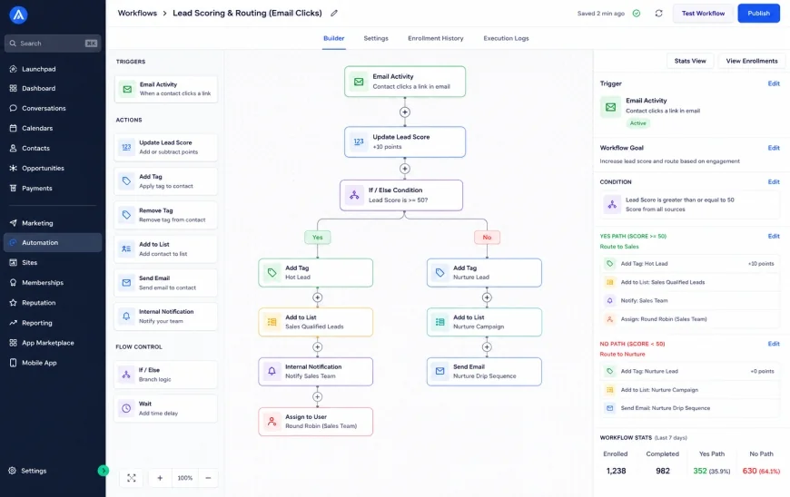Screen dimensions: 790x497
Task: Zoom out with the minus button
Action: coord(208,478)
